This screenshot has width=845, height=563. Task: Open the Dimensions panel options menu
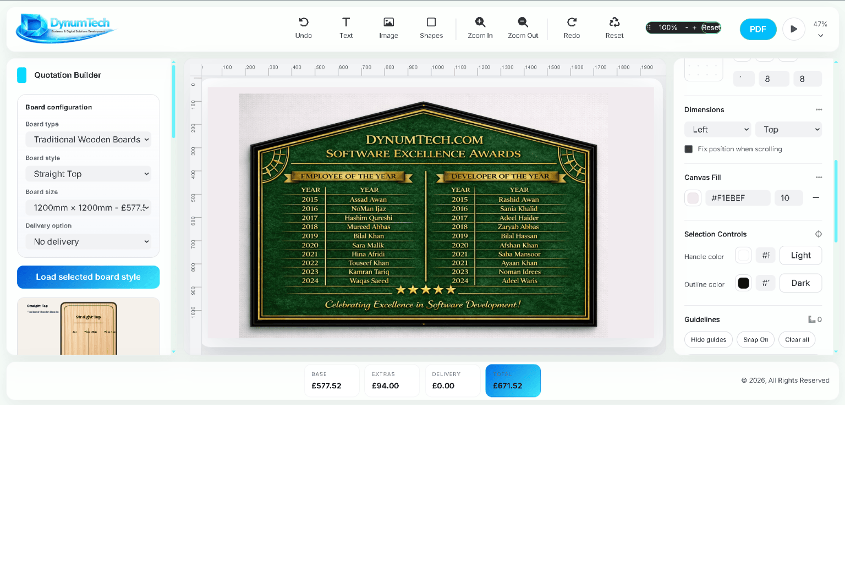819,109
